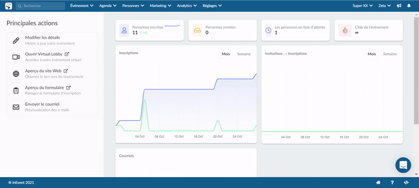This screenshot has height=188, width=419.
Task: Open the Analytics menu
Action: coord(187,6)
